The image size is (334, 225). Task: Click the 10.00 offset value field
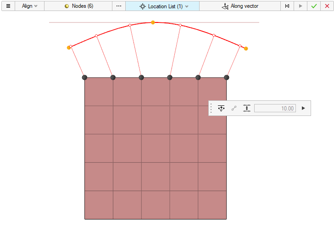point(275,108)
